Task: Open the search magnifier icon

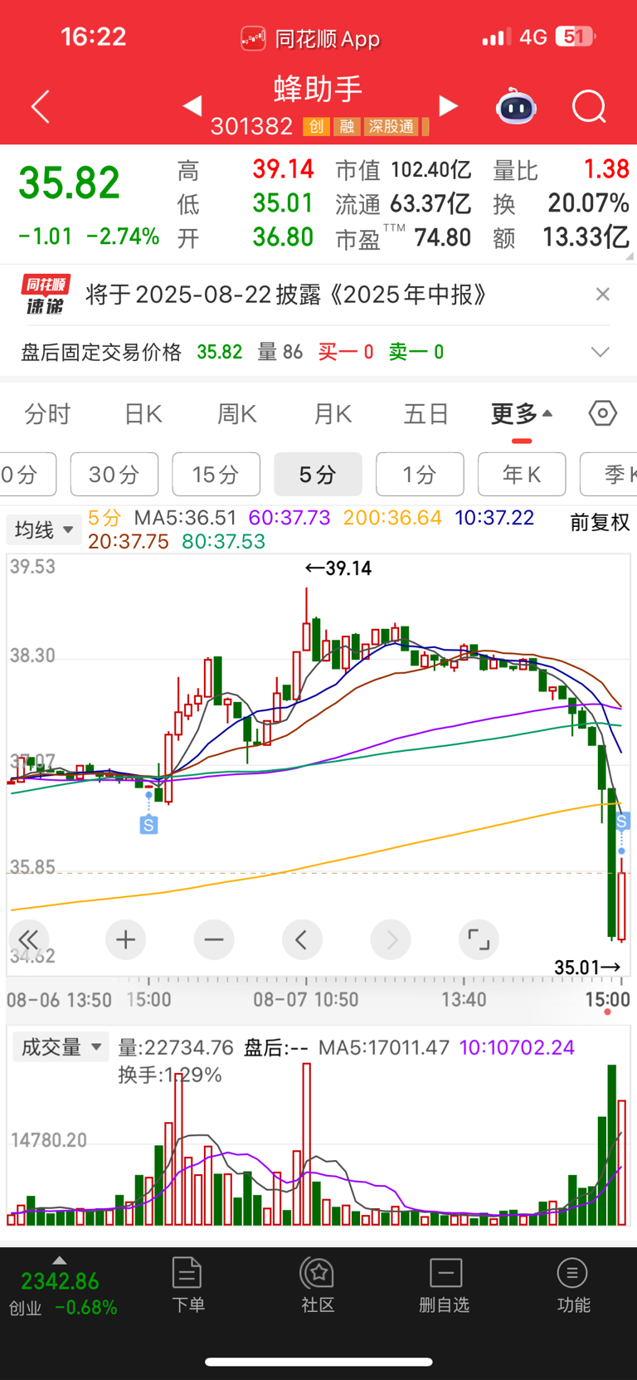Action: coord(590,107)
